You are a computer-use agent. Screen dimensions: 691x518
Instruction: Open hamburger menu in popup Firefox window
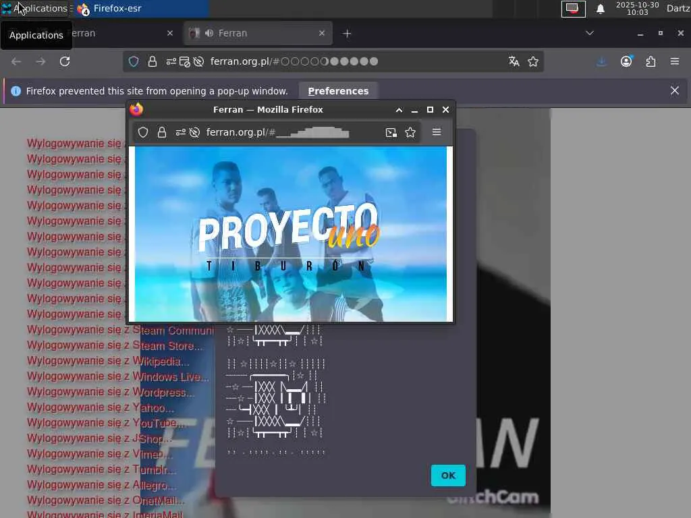click(x=437, y=132)
